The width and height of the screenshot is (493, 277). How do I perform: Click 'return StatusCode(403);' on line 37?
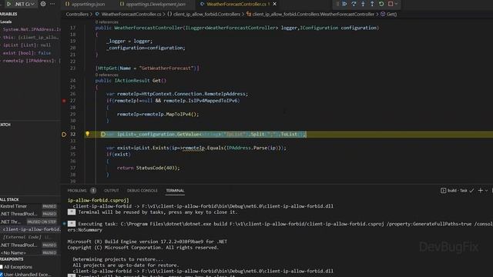pos(149,168)
